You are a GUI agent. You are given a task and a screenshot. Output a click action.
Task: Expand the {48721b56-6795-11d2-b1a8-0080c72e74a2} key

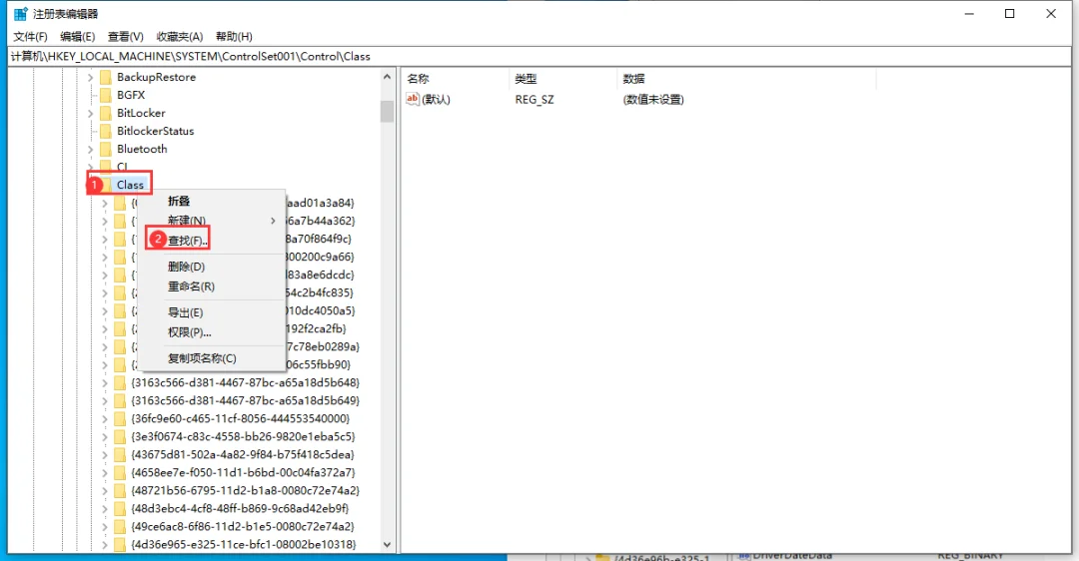(x=105, y=491)
